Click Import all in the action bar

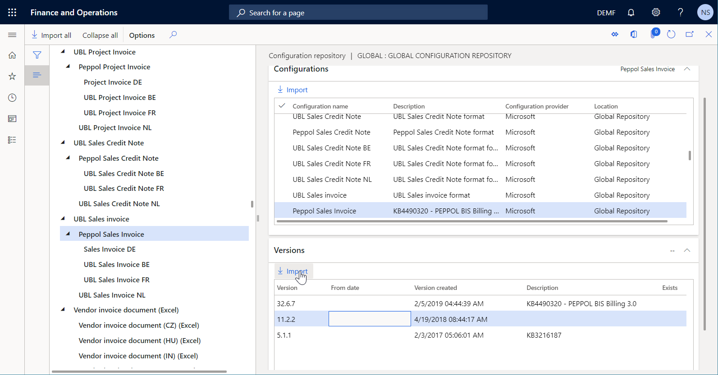pyautogui.click(x=51, y=35)
